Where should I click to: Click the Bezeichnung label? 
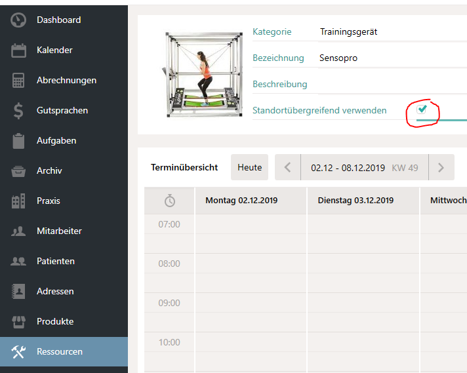278,58
